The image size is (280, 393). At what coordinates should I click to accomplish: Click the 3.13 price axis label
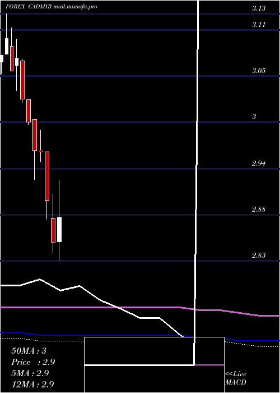point(258,8)
